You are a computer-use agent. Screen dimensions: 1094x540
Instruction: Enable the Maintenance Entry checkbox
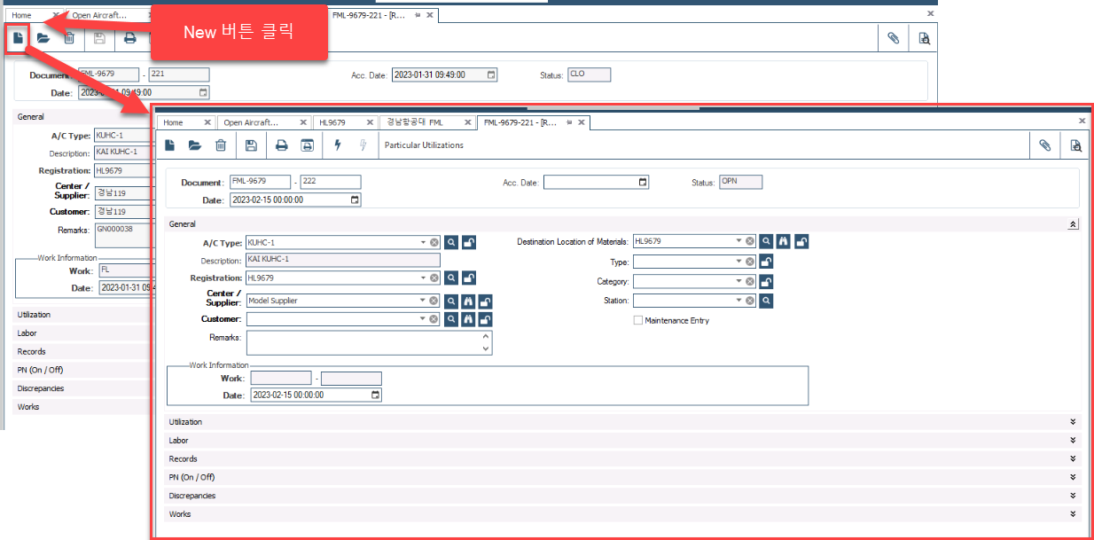pyautogui.click(x=638, y=320)
